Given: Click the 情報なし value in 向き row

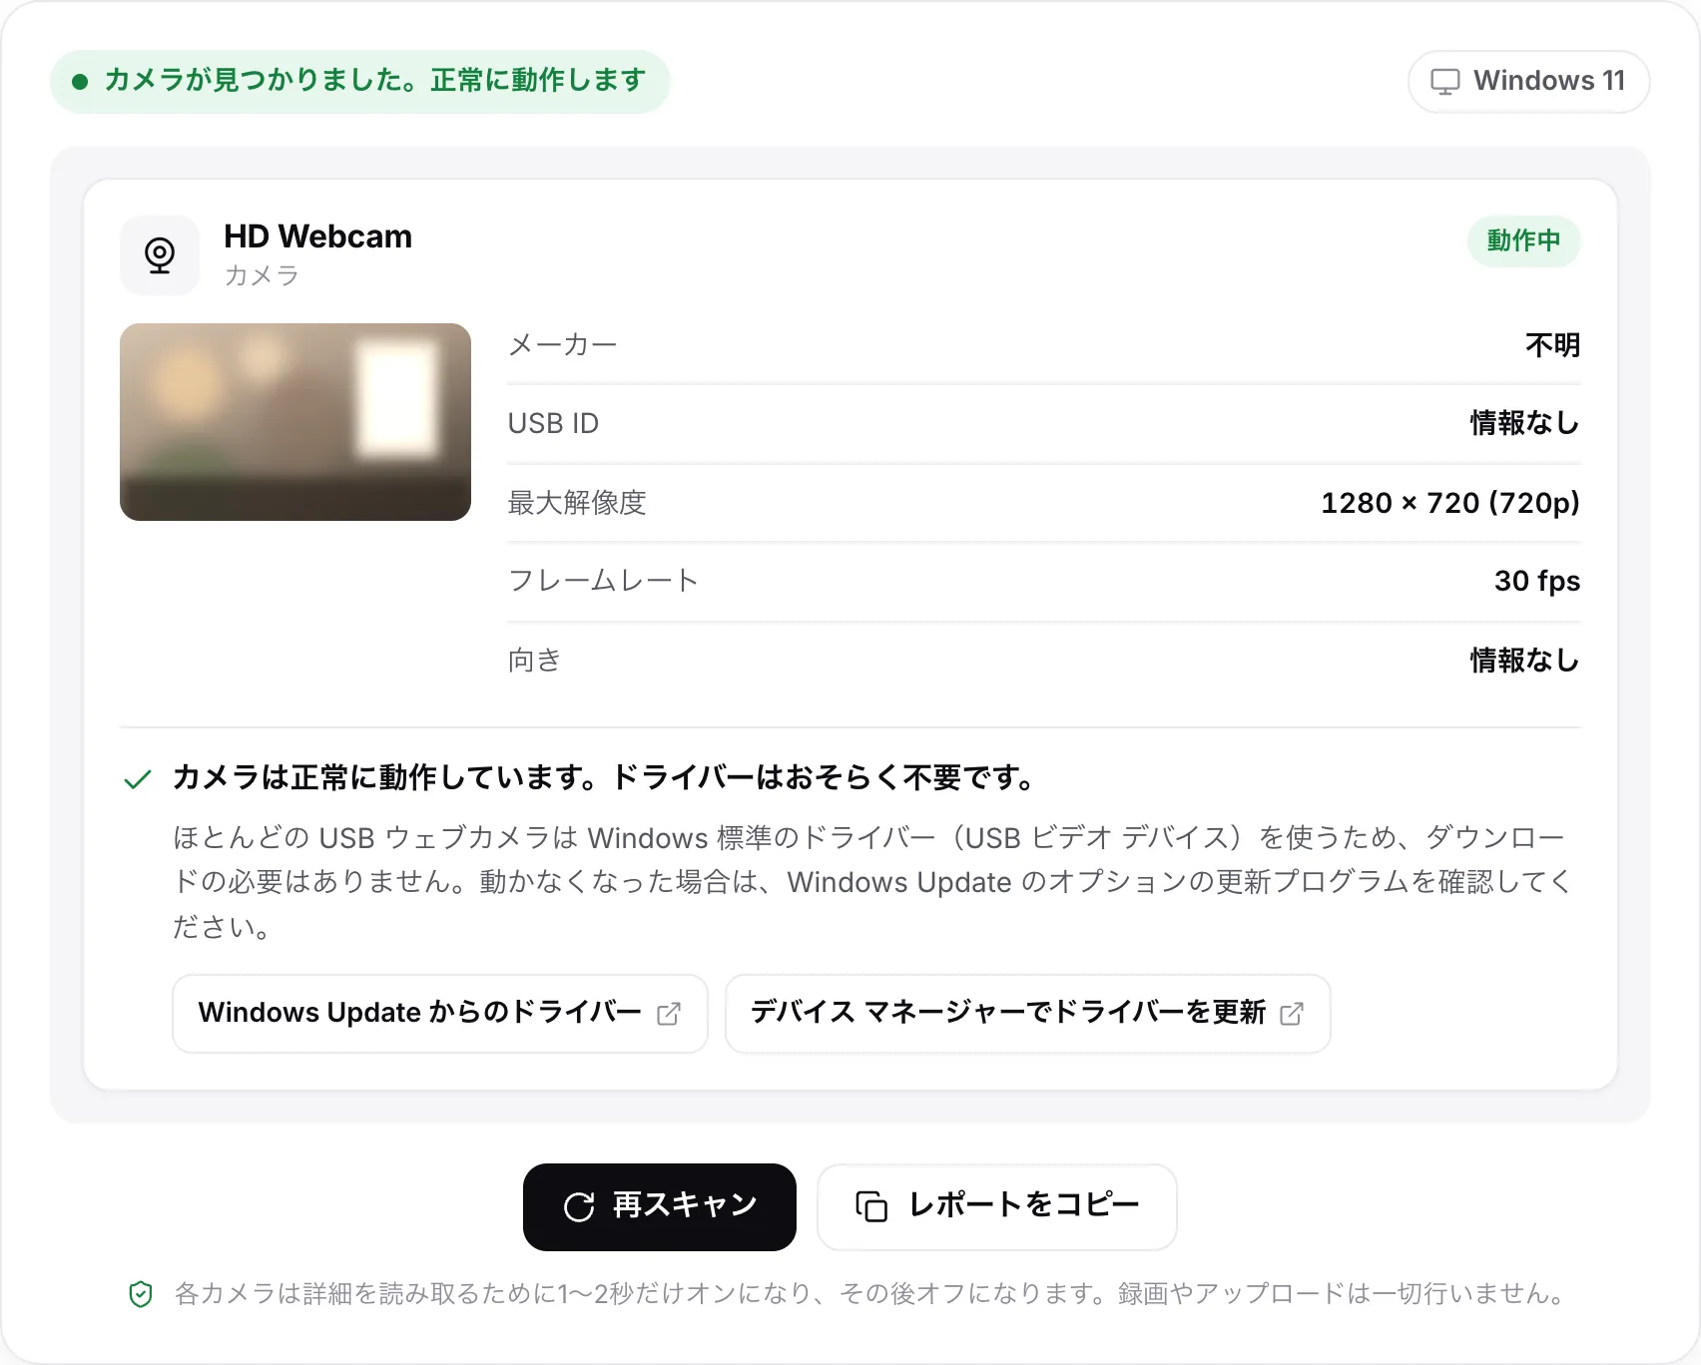Looking at the screenshot, I should click(x=1525, y=661).
